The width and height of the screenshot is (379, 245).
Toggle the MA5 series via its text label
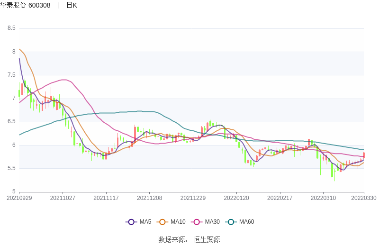[145, 222]
